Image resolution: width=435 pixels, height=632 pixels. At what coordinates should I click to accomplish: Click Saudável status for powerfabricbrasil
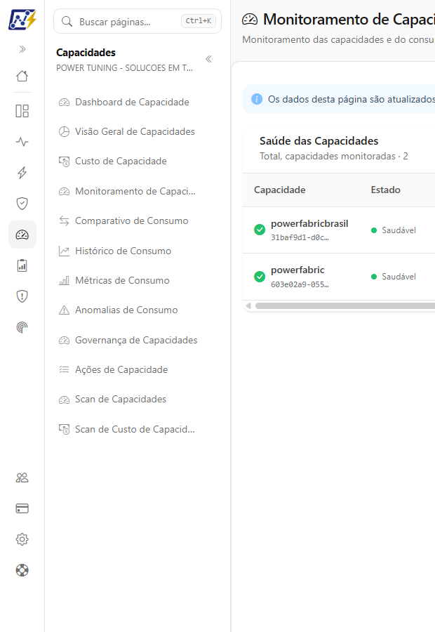[x=394, y=230]
